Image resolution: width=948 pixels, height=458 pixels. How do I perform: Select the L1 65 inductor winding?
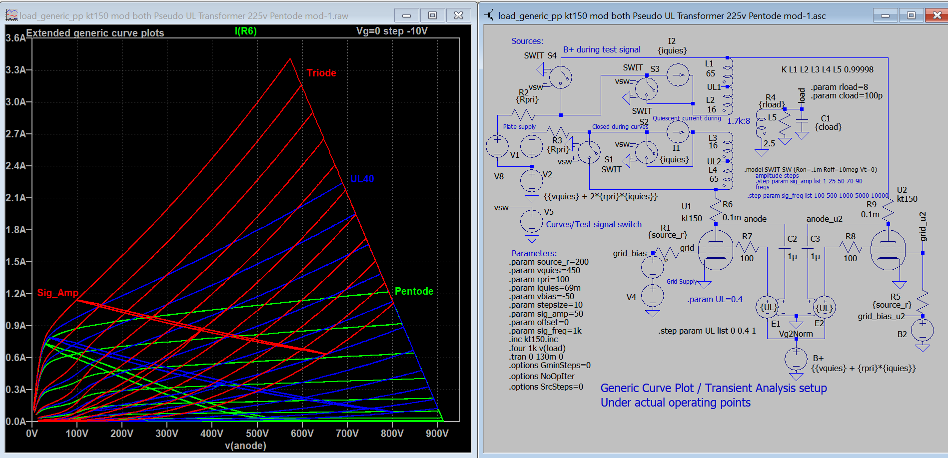pyautogui.click(x=728, y=72)
